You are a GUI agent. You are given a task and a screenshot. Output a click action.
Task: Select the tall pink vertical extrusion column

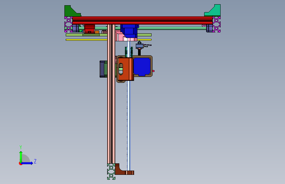(x=111, y=94)
